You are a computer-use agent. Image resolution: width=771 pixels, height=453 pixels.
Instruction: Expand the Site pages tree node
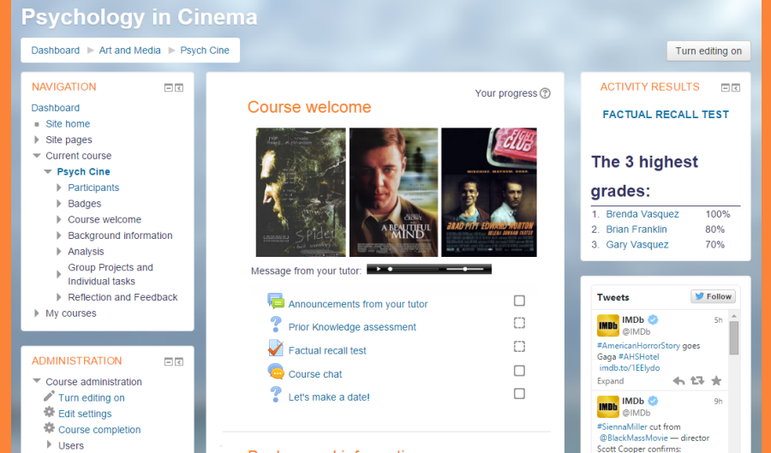tap(37, 140)
